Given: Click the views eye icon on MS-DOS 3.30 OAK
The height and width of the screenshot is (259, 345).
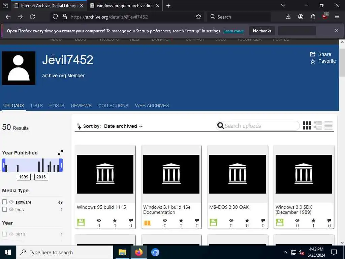Looking at the screenshot, I should [x=231, y=221].
